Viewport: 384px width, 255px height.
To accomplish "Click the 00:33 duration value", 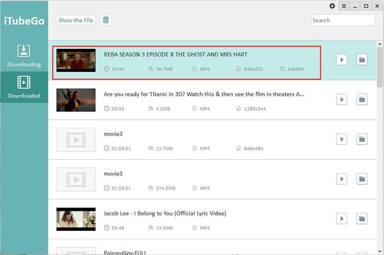I will [x=118, y=109].
